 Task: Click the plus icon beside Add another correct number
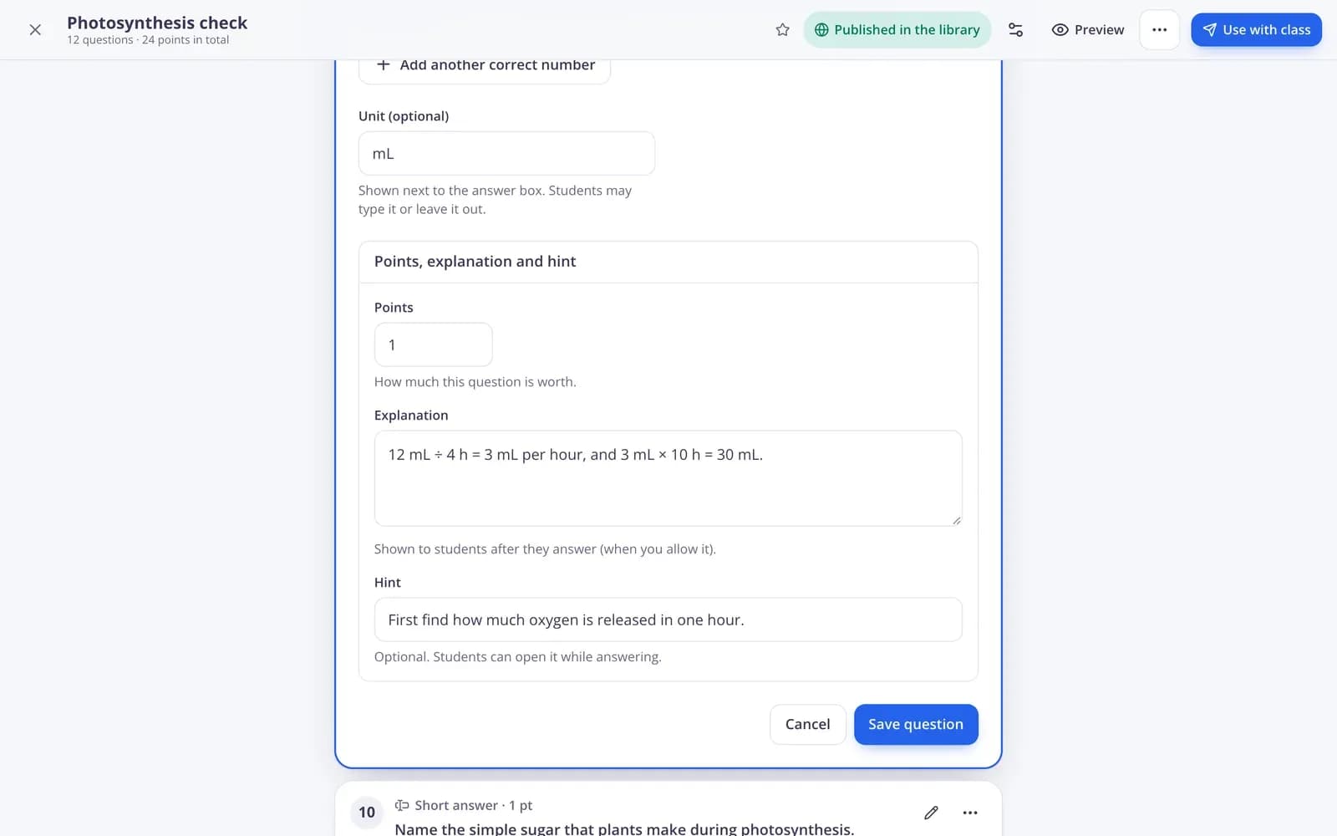(x=383, y=64)
